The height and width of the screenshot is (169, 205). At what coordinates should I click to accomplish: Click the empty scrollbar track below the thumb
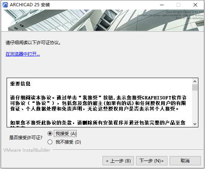195,106
